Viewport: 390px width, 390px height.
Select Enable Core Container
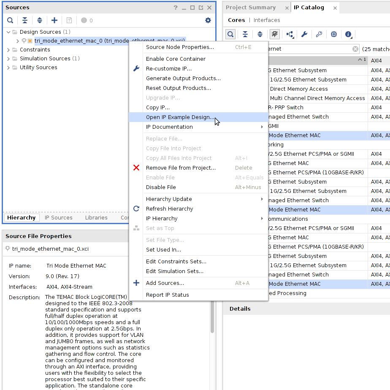(x=198, y=59)
